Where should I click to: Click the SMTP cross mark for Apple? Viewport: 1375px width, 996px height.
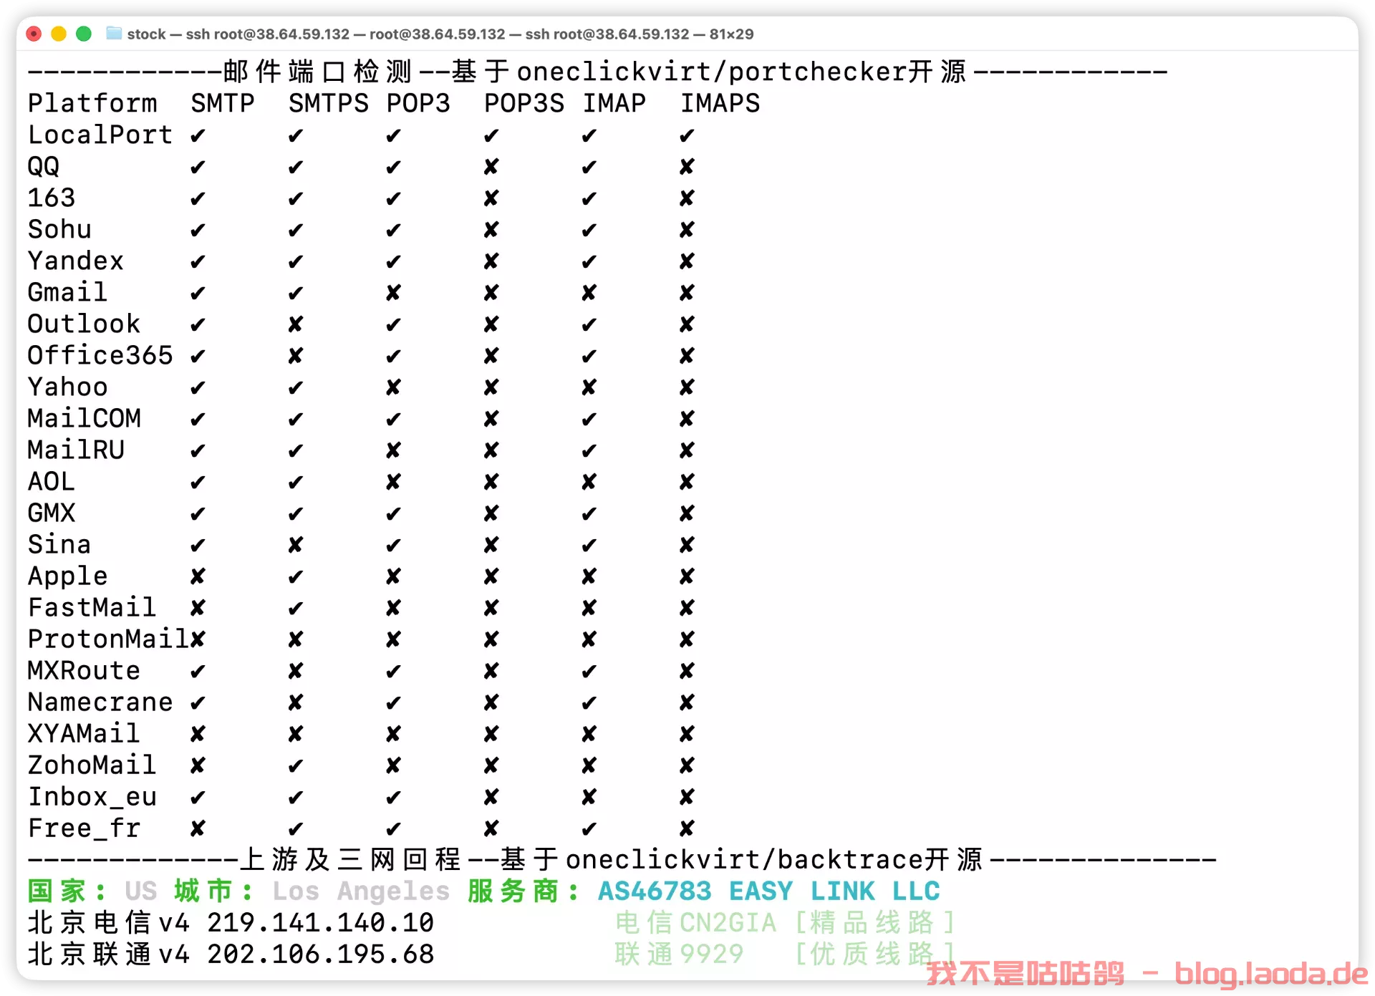198,576
